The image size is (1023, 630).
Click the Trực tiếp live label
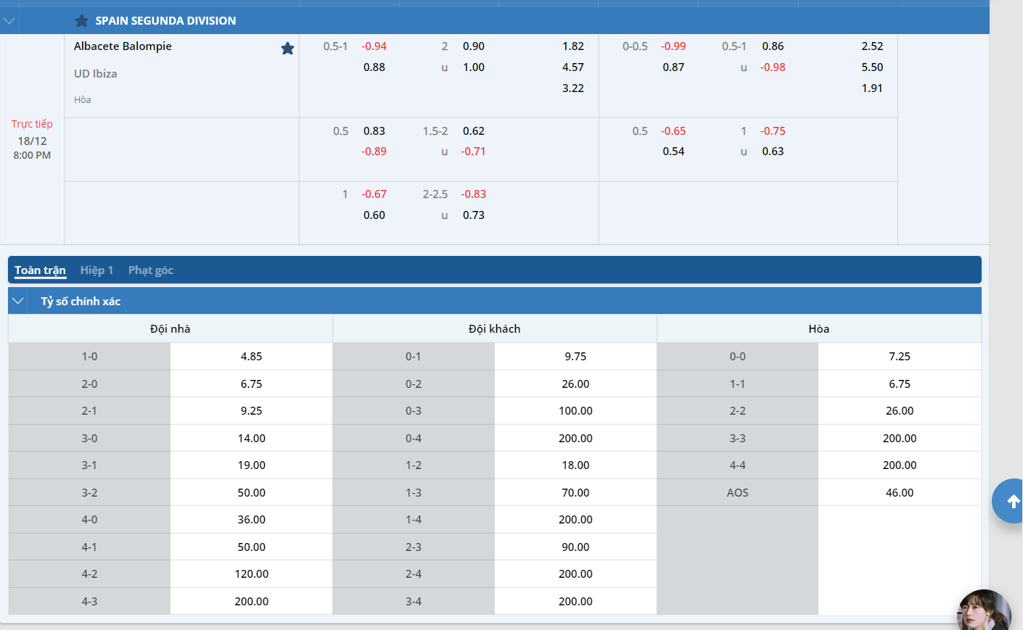coord(32,124)
